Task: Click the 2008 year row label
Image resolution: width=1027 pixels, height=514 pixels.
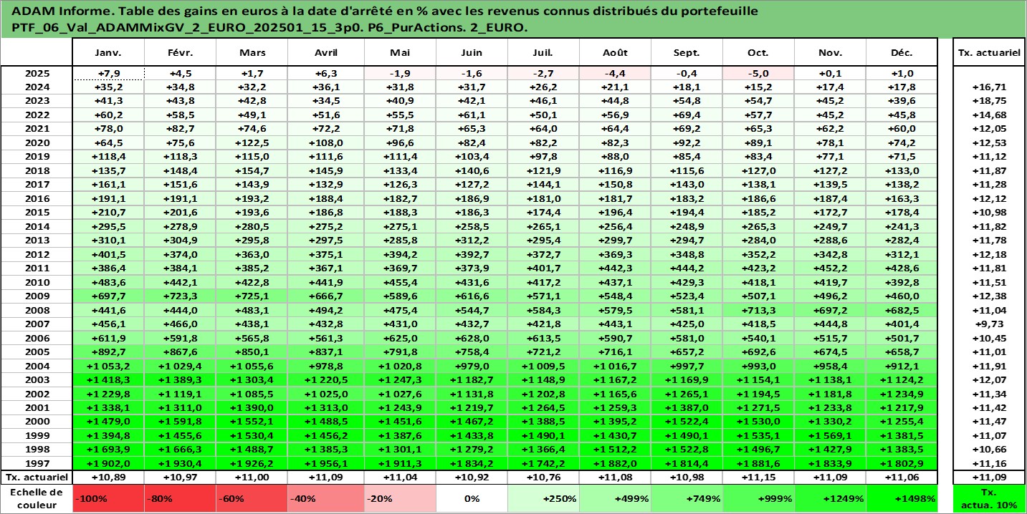Action: coord(37,310)
